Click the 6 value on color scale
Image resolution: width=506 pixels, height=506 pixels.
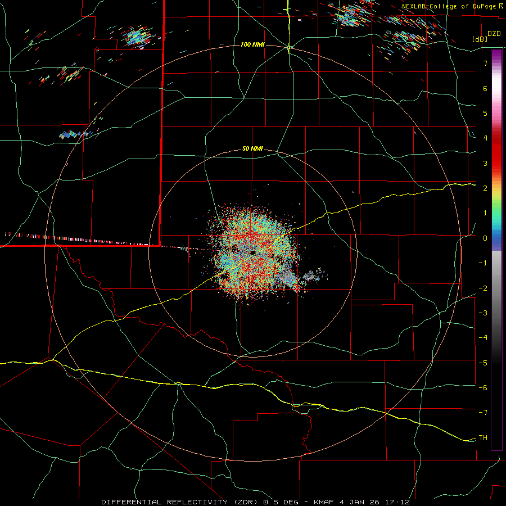(x=485, y=88)
